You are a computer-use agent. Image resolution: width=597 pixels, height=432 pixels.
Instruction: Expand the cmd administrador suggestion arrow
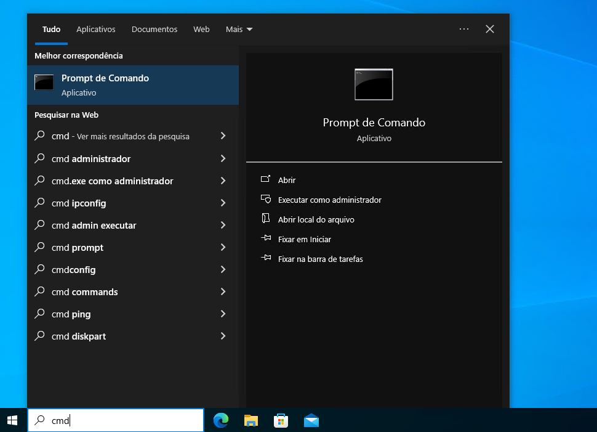(223, 159)
